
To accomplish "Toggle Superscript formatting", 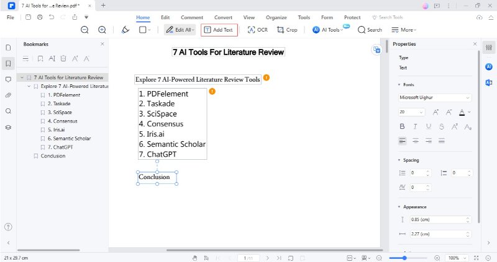I will [455, 126].
